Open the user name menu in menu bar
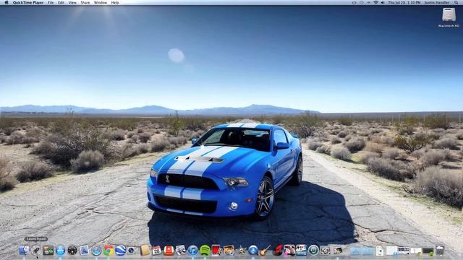463x260 pixels. pyautogui.click(x=437, y=2)
